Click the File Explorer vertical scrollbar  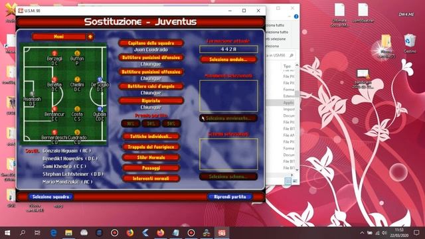(x=297, y=94)
